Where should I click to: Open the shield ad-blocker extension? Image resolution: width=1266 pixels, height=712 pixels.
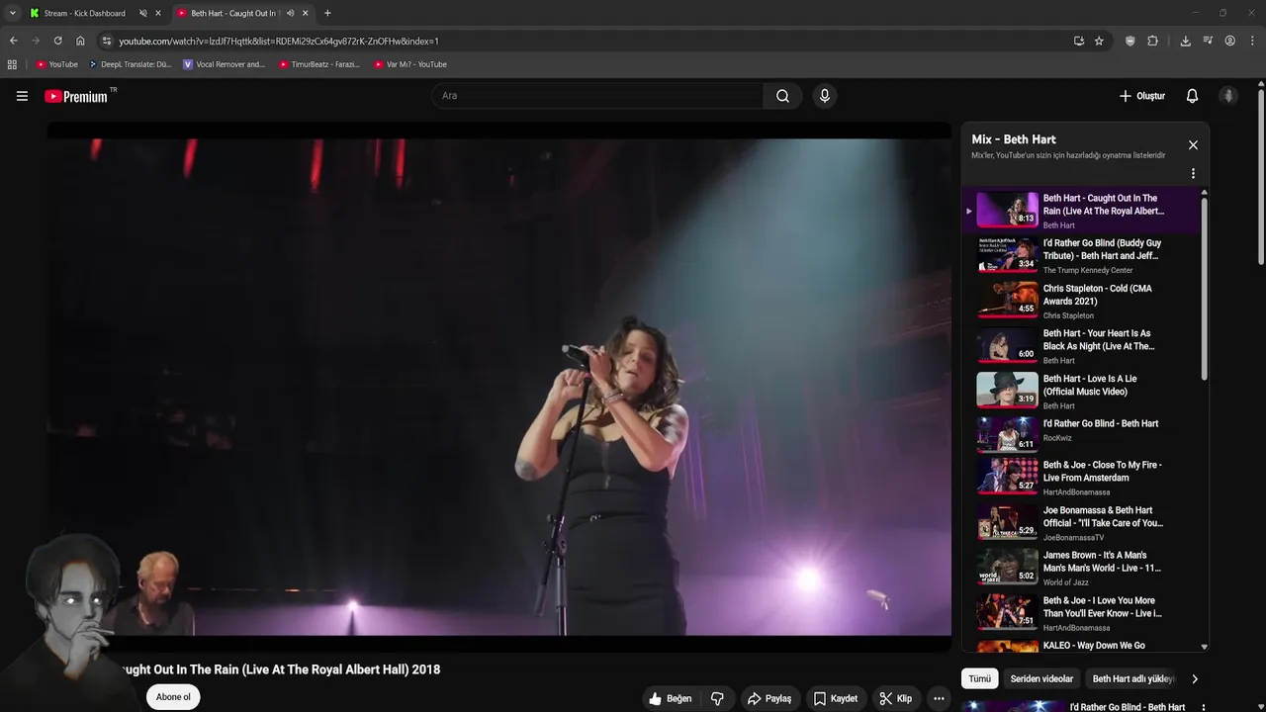click(x=1130, y=41)
